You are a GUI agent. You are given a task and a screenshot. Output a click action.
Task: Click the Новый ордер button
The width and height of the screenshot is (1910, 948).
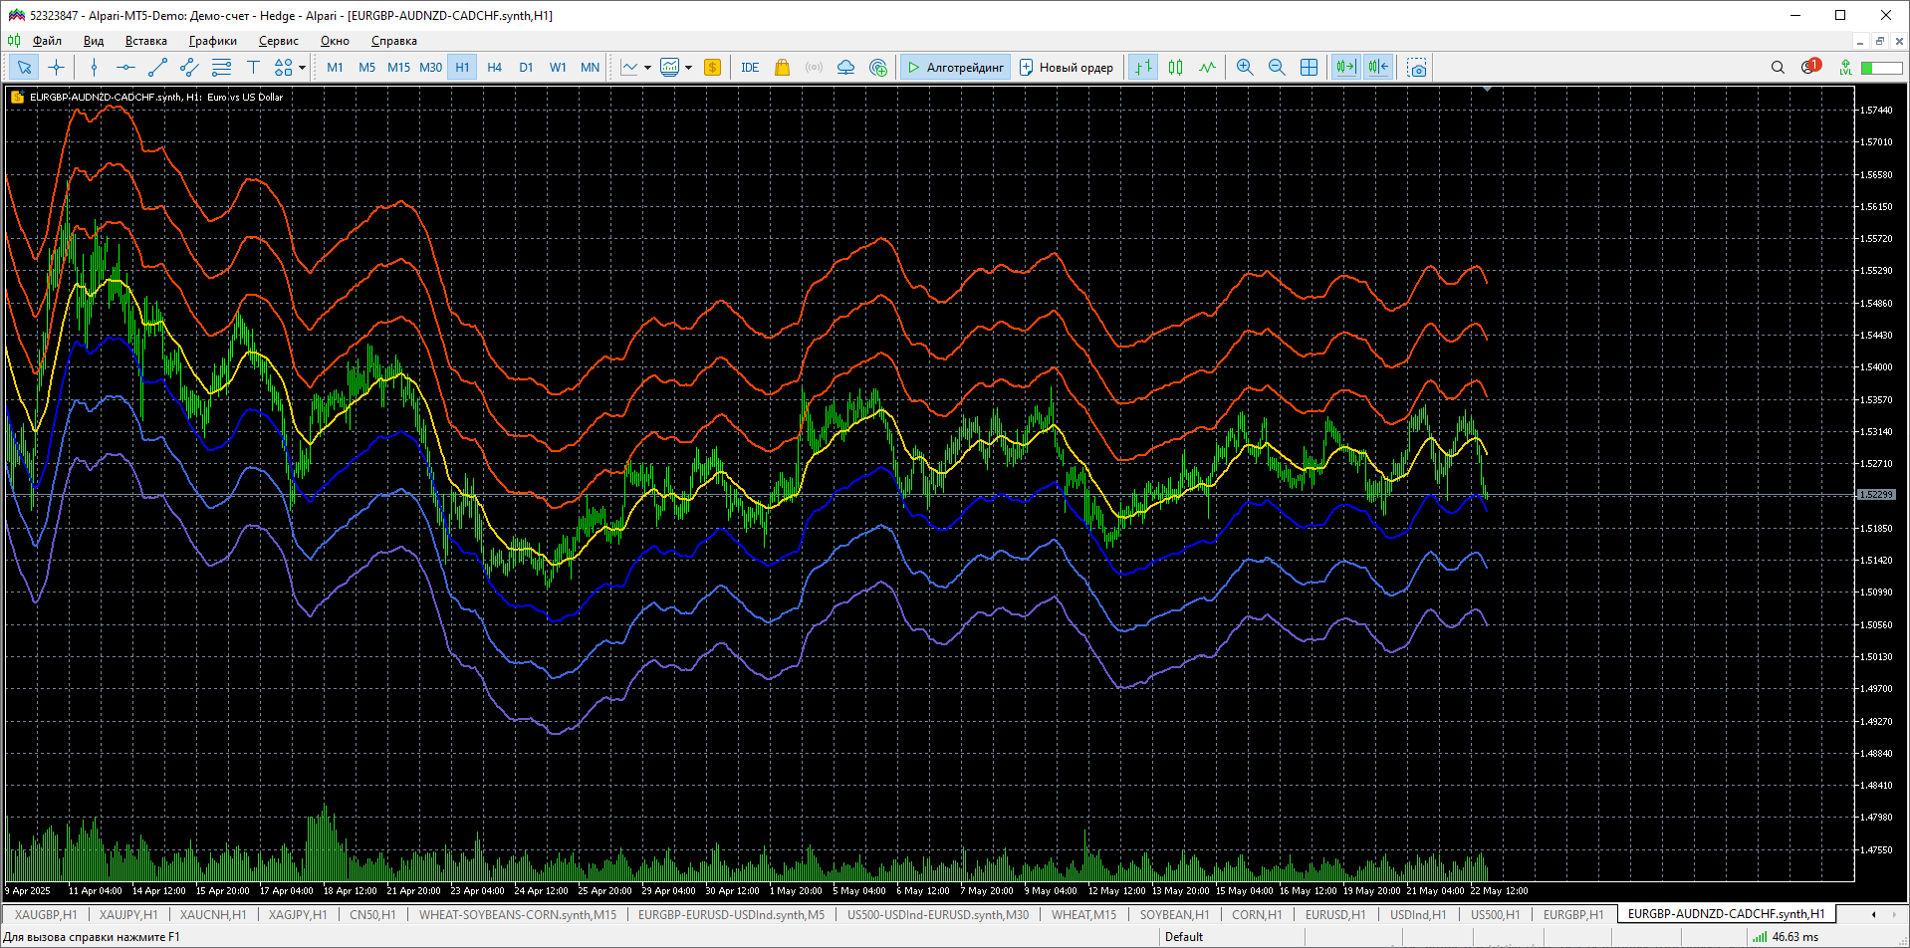(1066, 68)
